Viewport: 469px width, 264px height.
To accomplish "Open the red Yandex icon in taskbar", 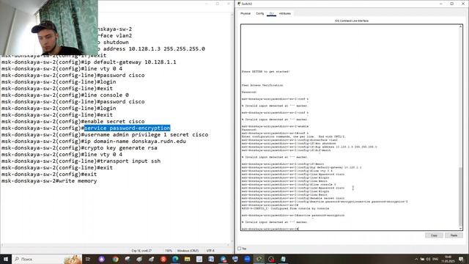I will [x=163, y=259].
